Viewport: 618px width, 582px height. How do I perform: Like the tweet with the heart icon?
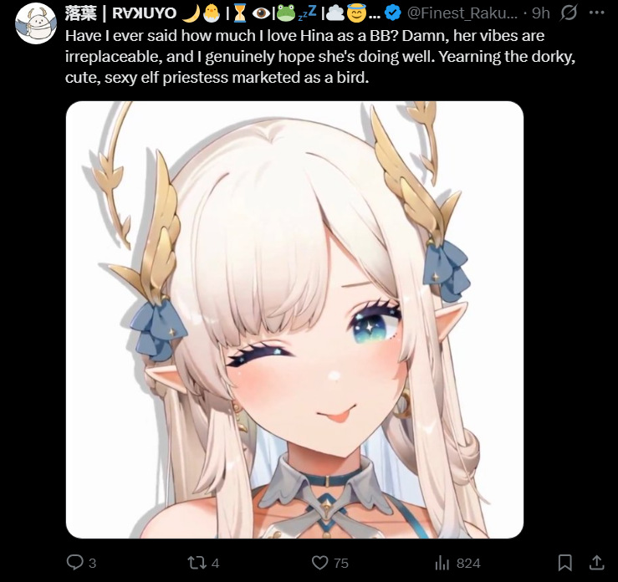(x=319, y=563)
